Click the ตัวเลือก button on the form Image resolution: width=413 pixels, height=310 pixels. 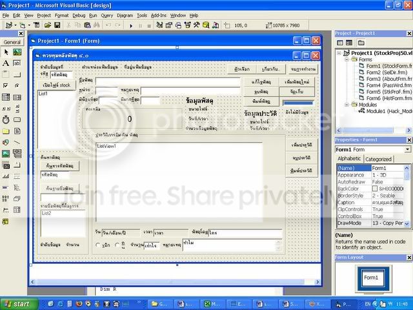[x=241, y=69]
